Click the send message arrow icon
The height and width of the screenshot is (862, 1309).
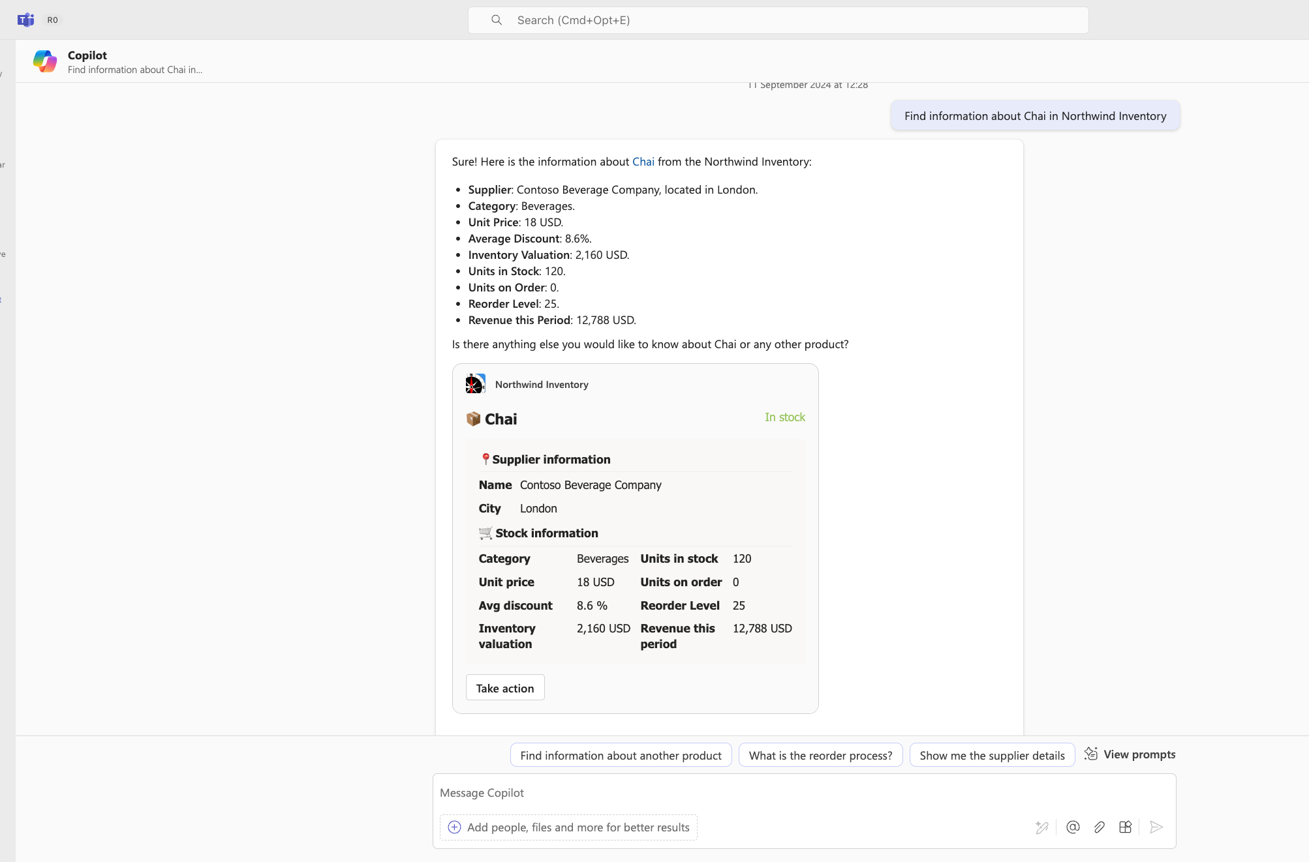pyautogui.click(x=1156, y=827)
